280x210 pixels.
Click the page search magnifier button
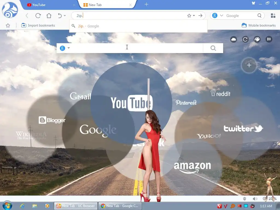(213, 48)
